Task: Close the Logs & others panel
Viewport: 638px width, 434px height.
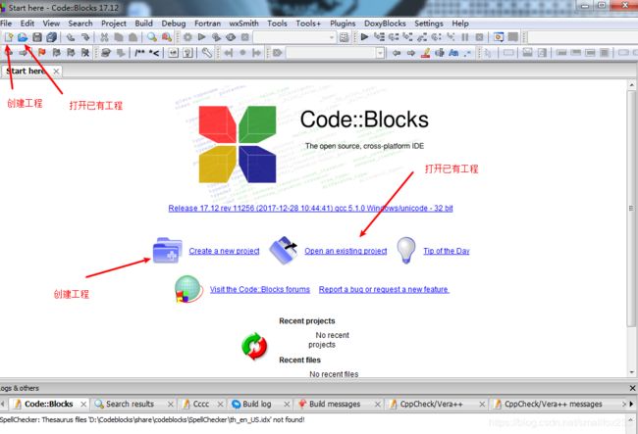Action: point(633,388)
